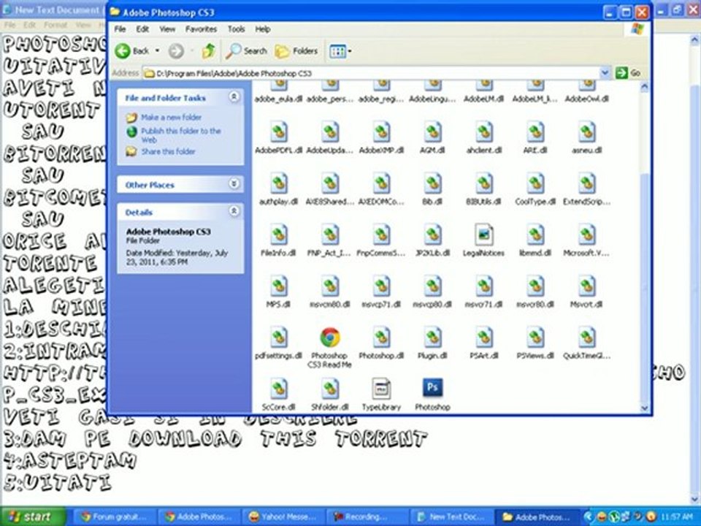The image size is (701, 526).
Task: Switch to Recording taskbar button
Action: 367,517
